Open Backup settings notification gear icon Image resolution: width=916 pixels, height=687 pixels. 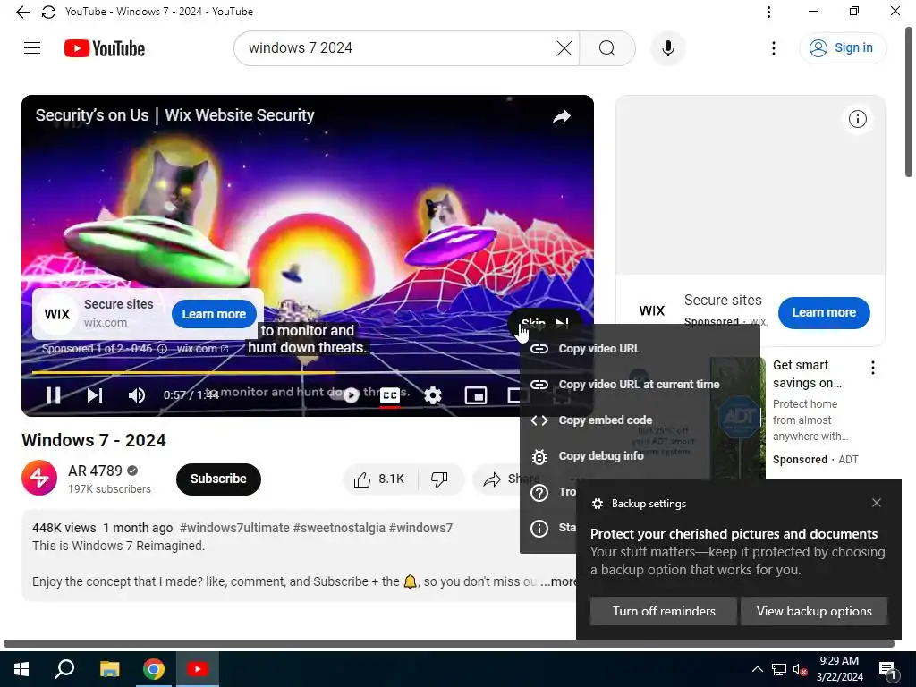(597, 504)
